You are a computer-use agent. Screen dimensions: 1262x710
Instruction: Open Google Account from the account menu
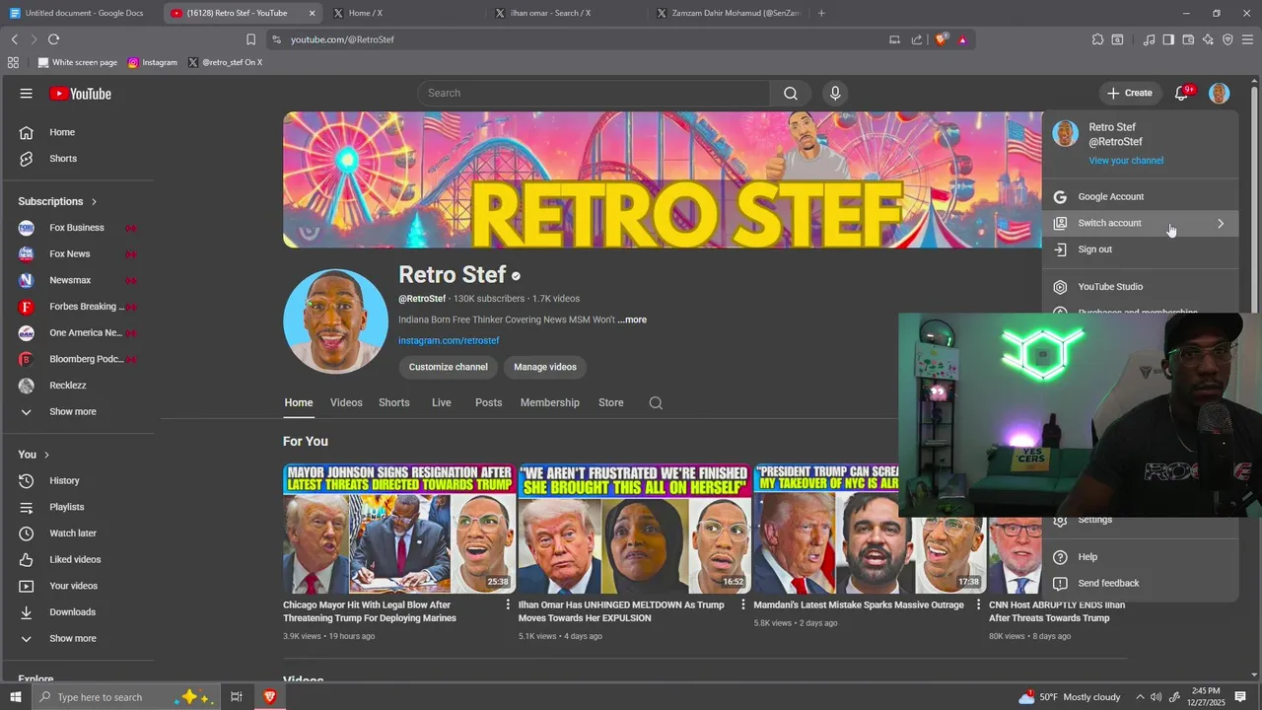(x=1140, y=196)
